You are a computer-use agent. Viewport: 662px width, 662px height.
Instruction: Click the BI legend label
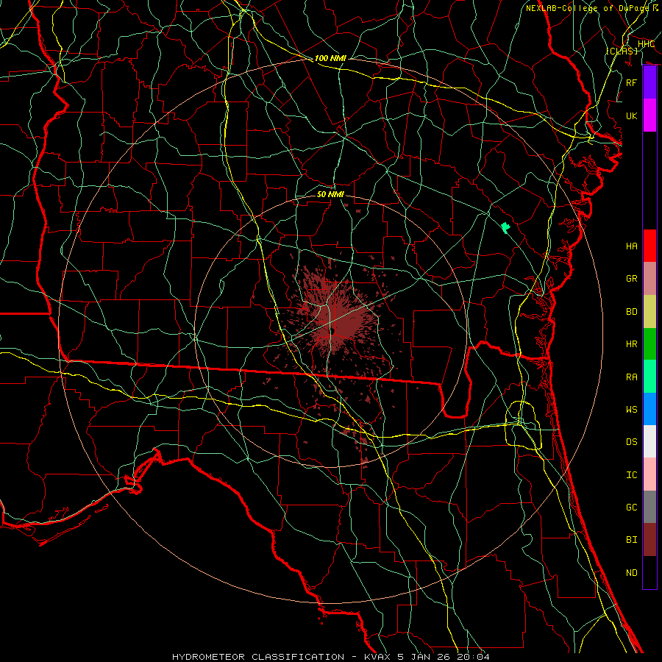(x=632, y=540)
